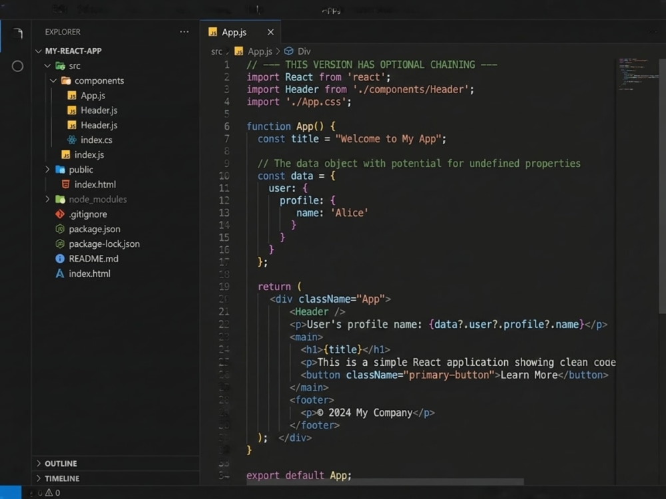
Task: Open package.json file
Action: pos(95,229)
